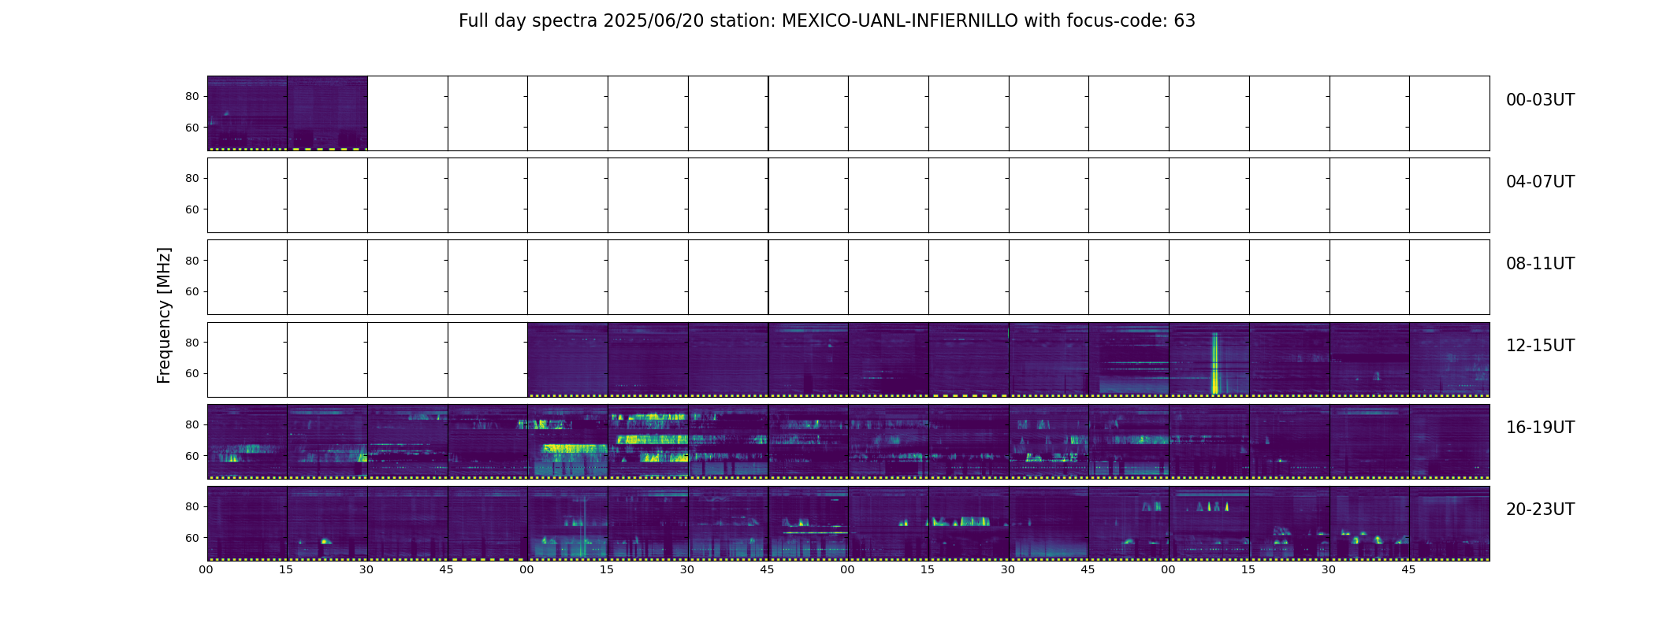Click the bright yellow bands in 16-19UT row
The width and height of the screenshot is (1655, 630).
(649, 439)
